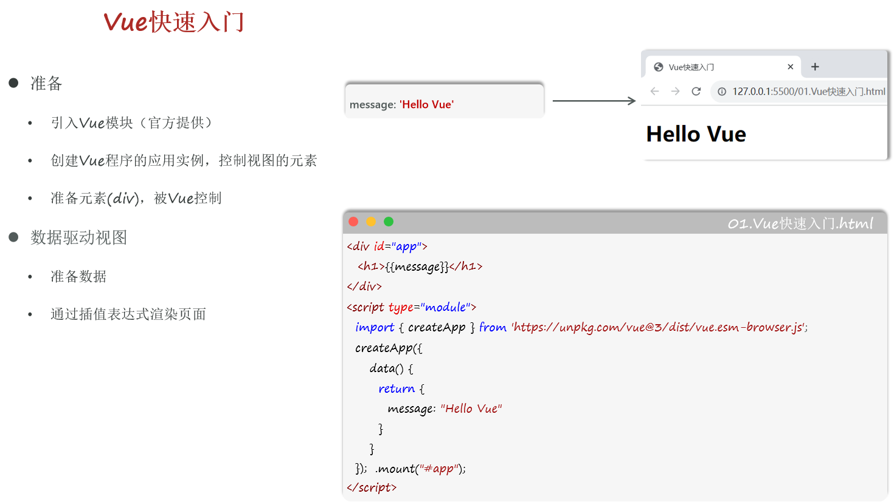
Task: Click the slide title Vue快速入门
Action: click(x=174, y=22)
